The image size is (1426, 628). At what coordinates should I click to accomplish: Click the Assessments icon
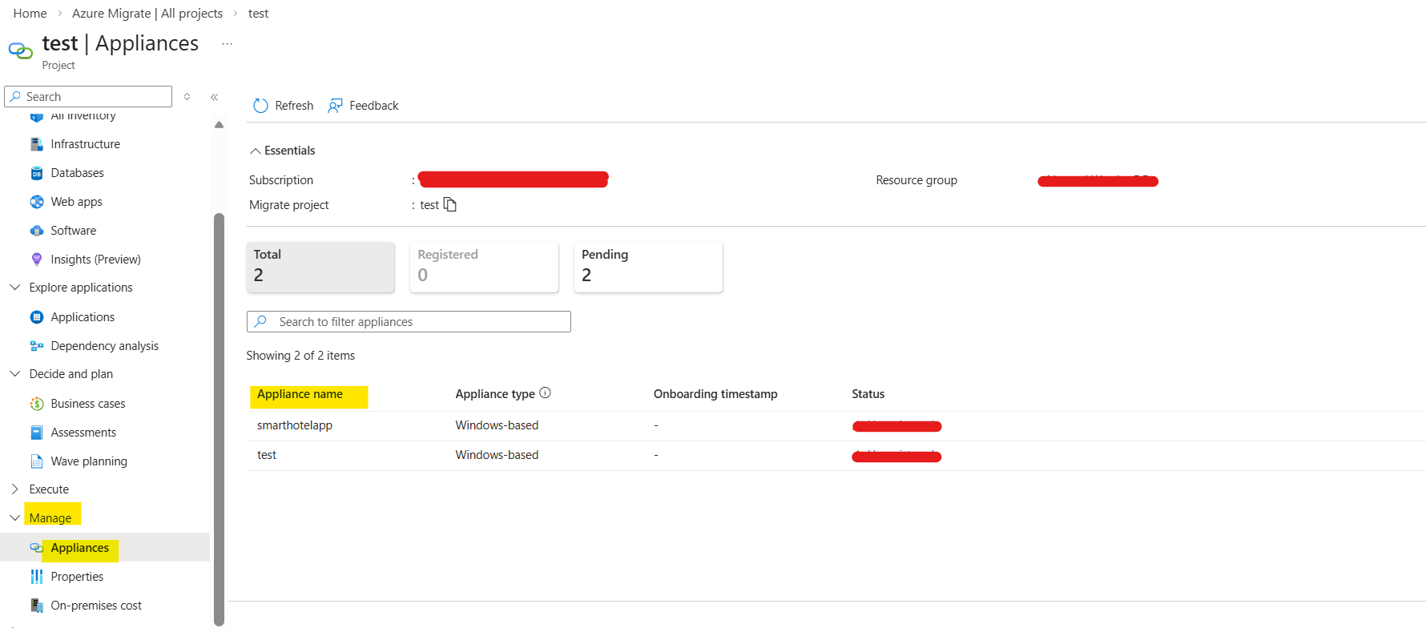tap(37, 433)
